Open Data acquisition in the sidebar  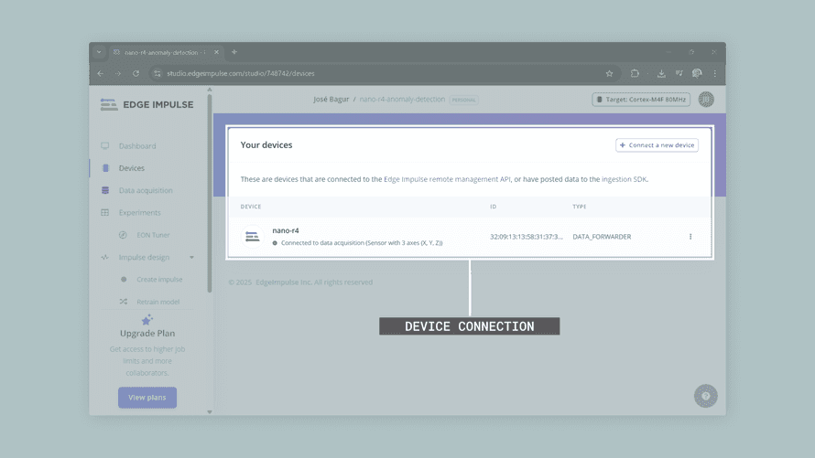pos(146,190)
